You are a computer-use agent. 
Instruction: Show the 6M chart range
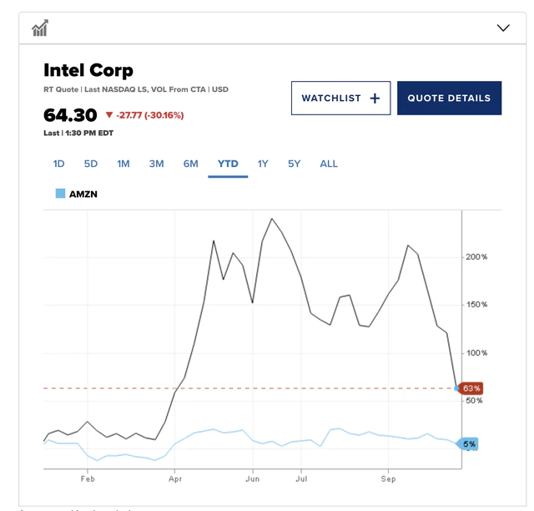point(191,164)
